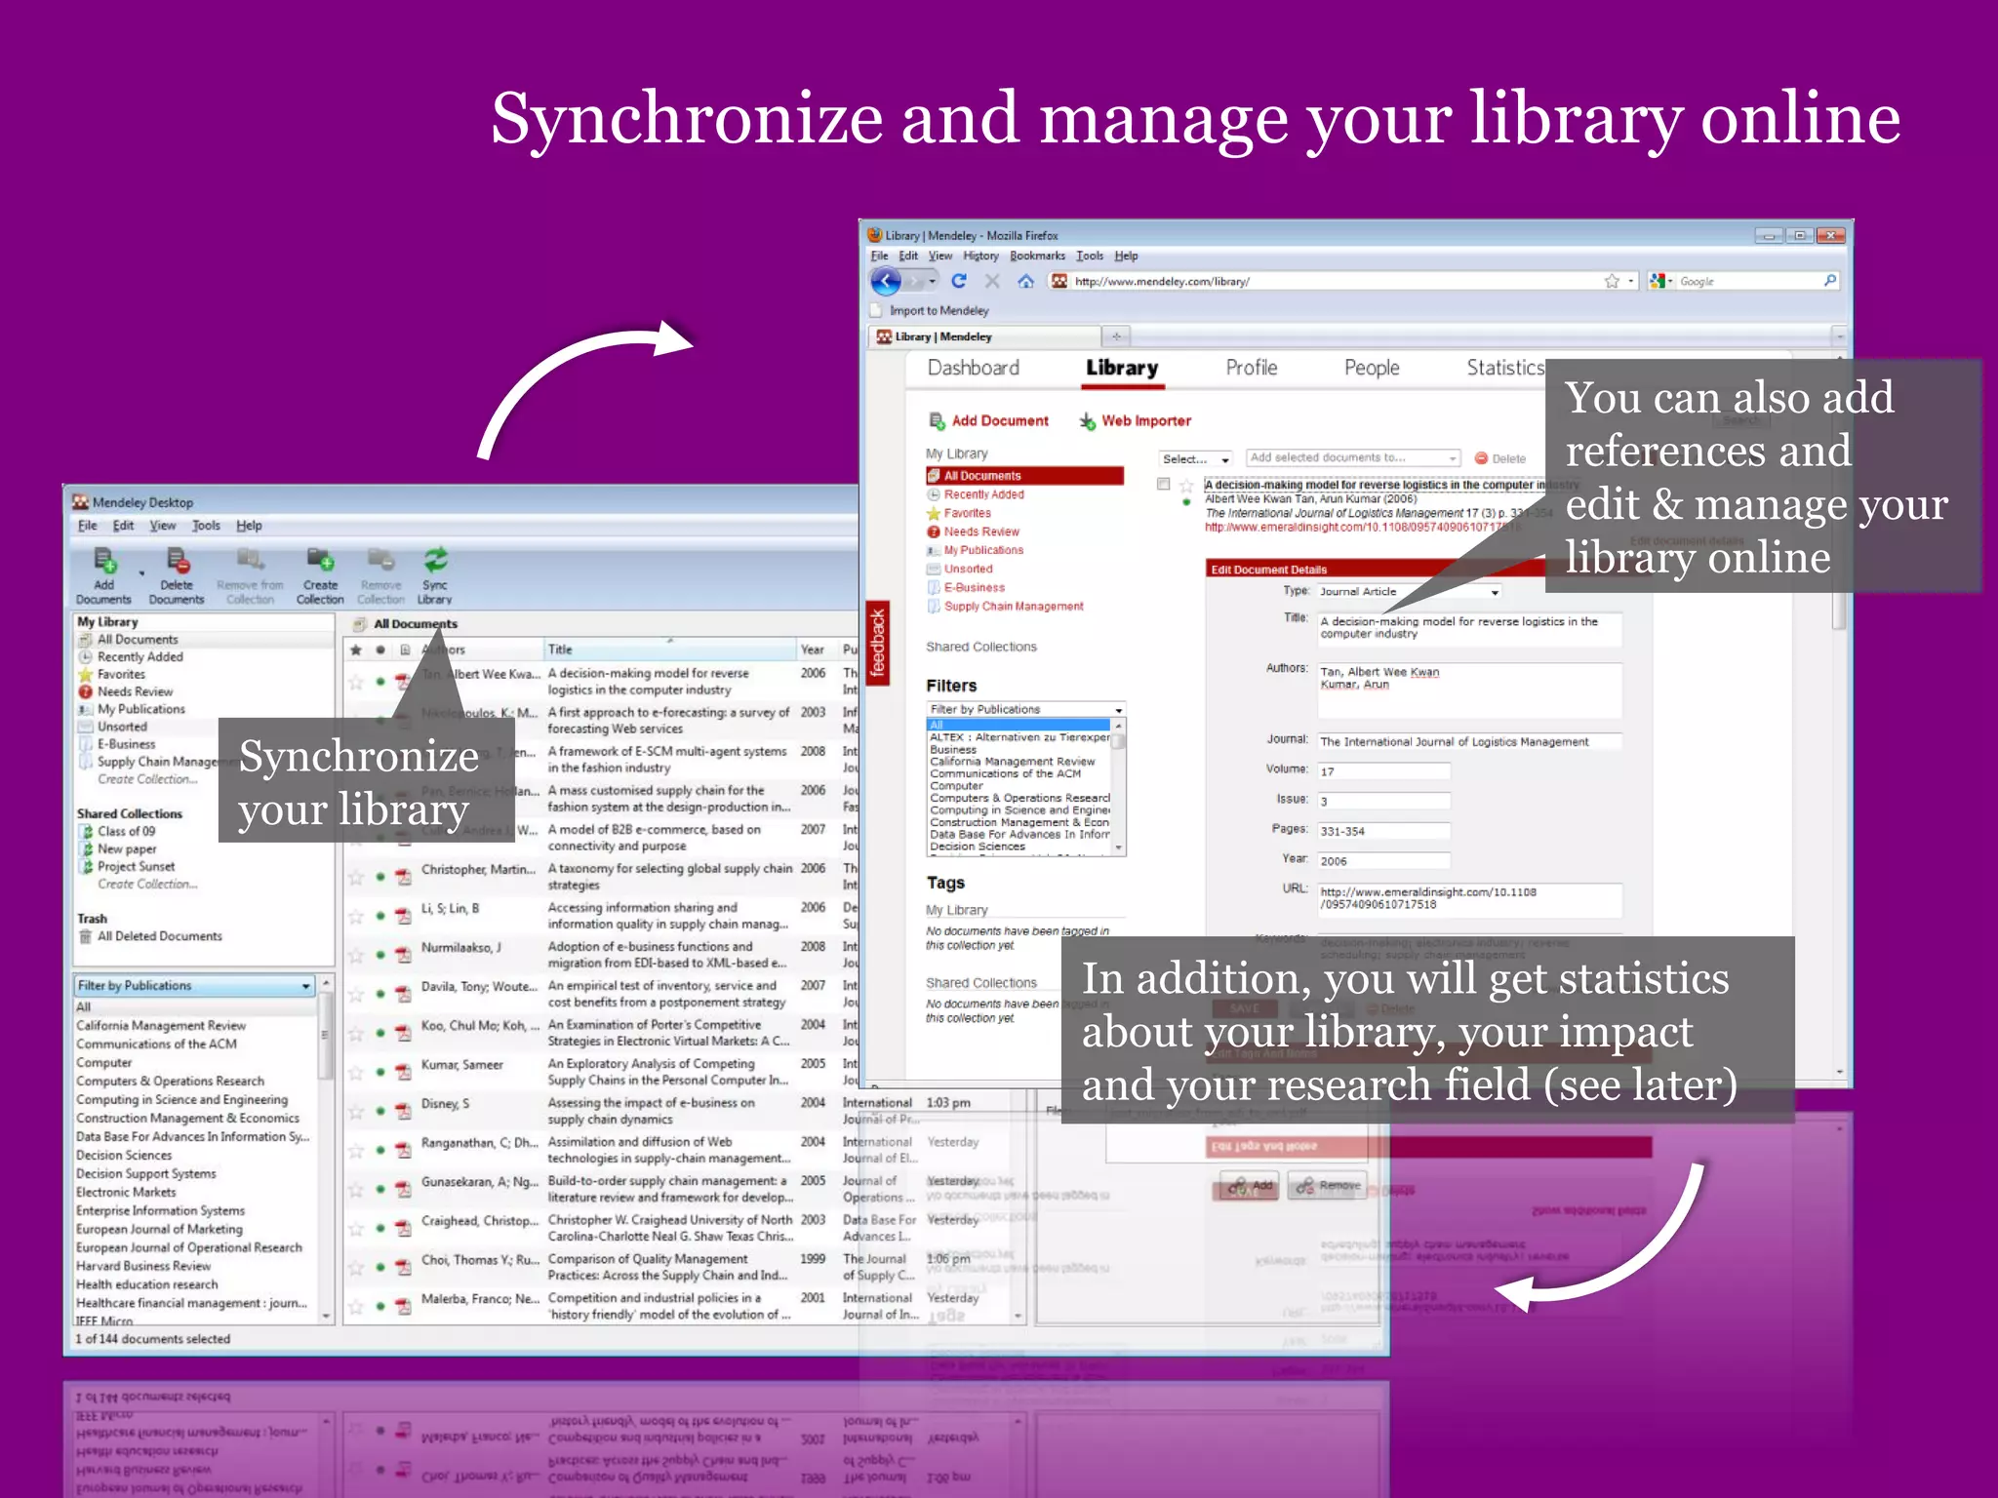The image size is (1998, 1498).
Task: Open Add selected documents to dropdown
Action: [1352, 457]
